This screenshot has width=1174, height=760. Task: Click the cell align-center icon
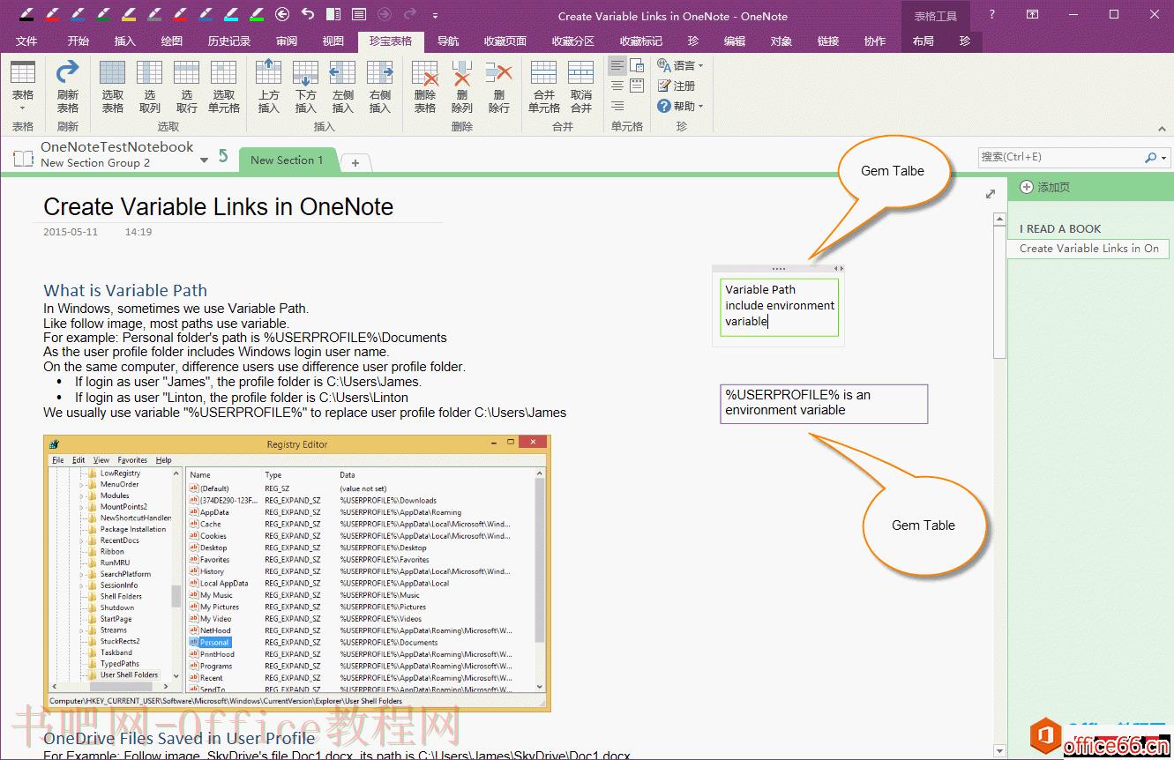click(617, 86)
